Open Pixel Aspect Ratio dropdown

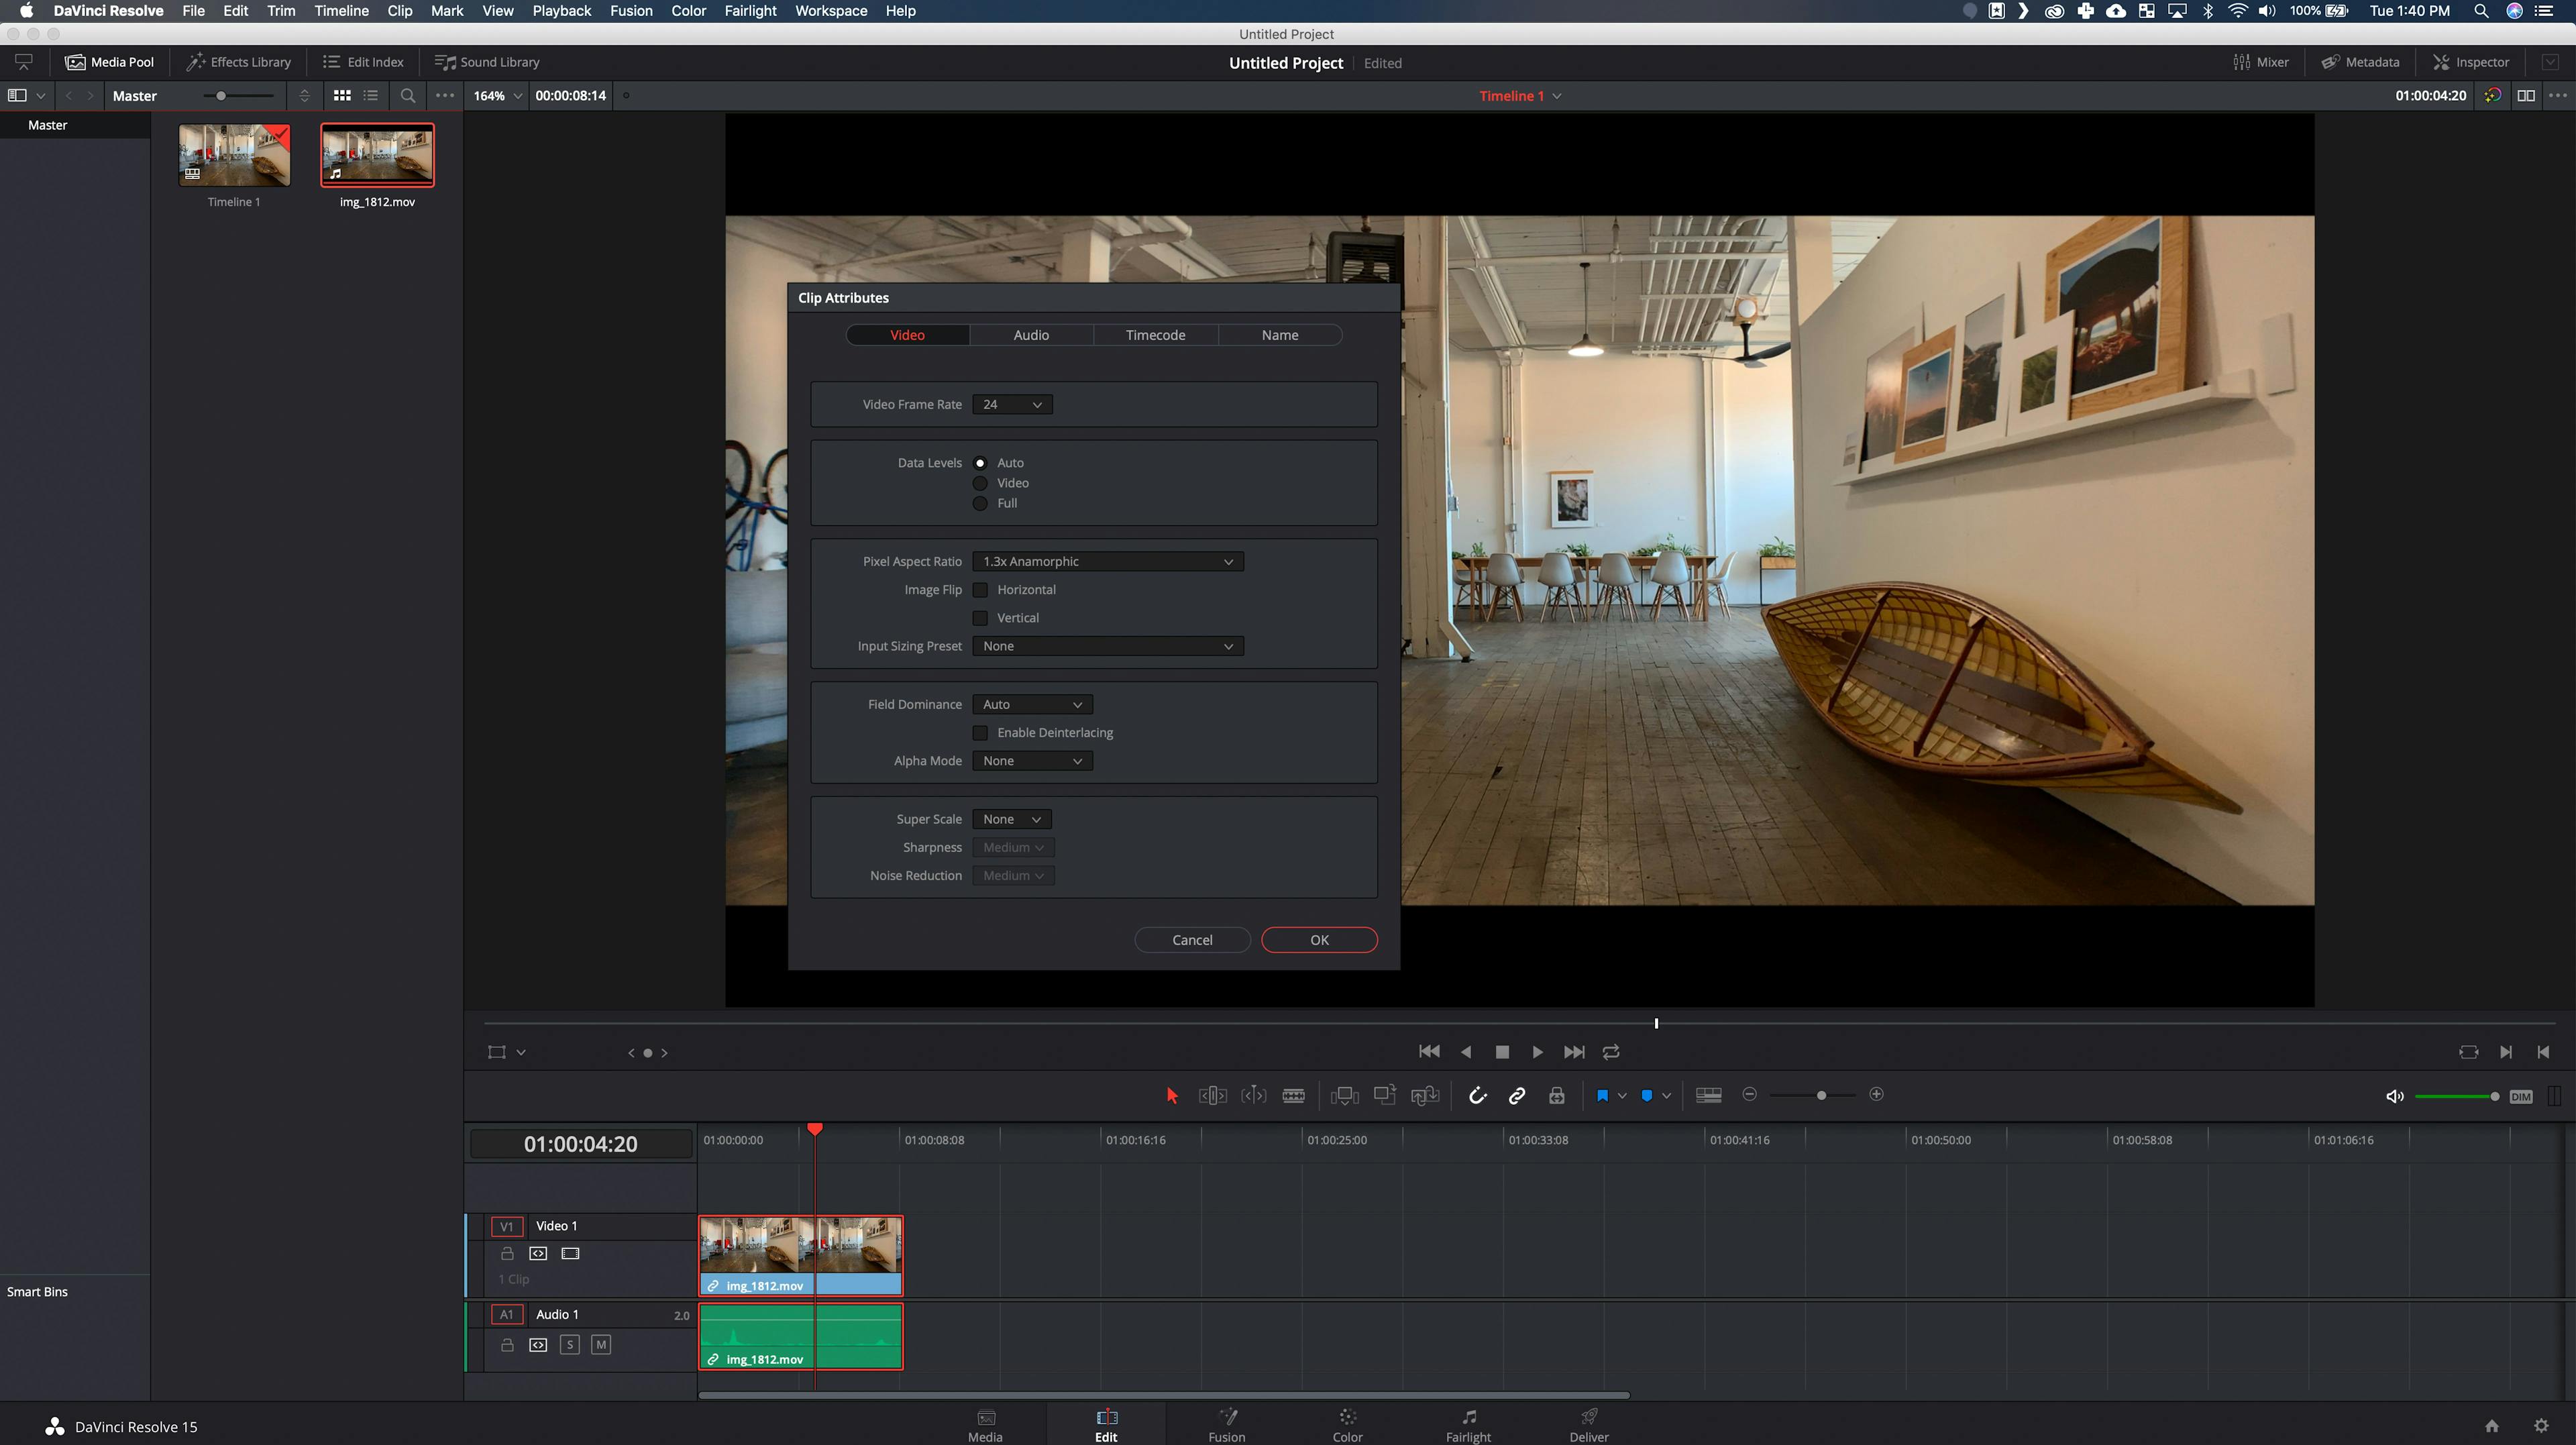click(x=1108, y=562)
